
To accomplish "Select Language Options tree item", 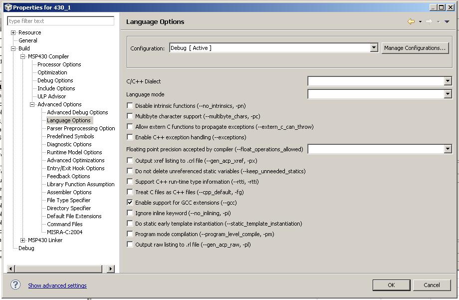I will [69, 120].
